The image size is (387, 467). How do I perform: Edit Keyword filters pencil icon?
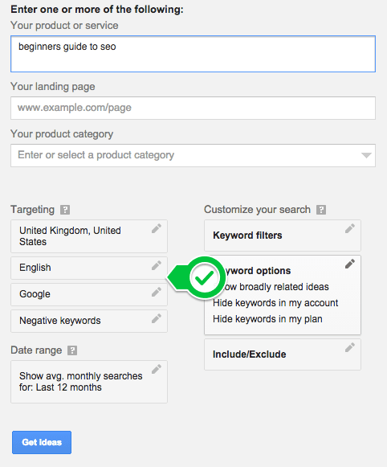350,228
